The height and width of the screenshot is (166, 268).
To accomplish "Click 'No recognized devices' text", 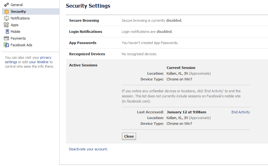I will pos(139,54).
